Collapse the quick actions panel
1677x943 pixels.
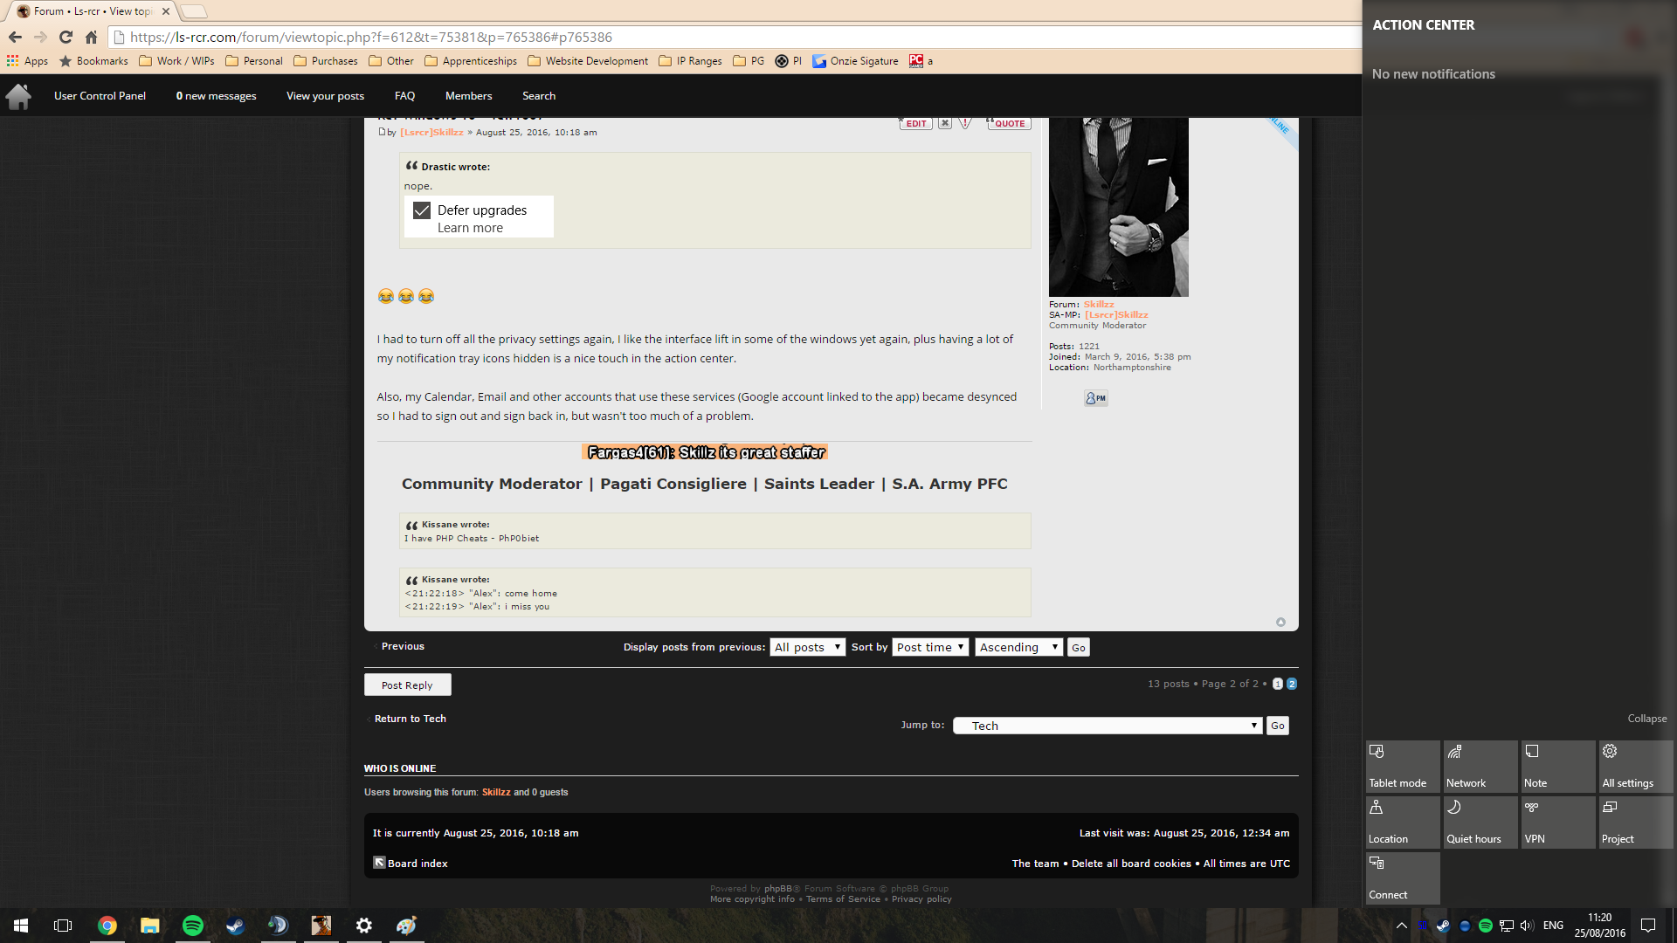coord(1646,719)
